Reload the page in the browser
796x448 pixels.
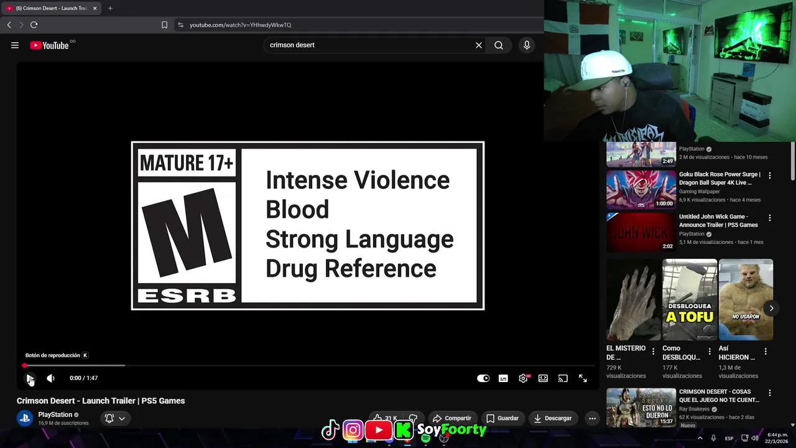tap(34, 25)
